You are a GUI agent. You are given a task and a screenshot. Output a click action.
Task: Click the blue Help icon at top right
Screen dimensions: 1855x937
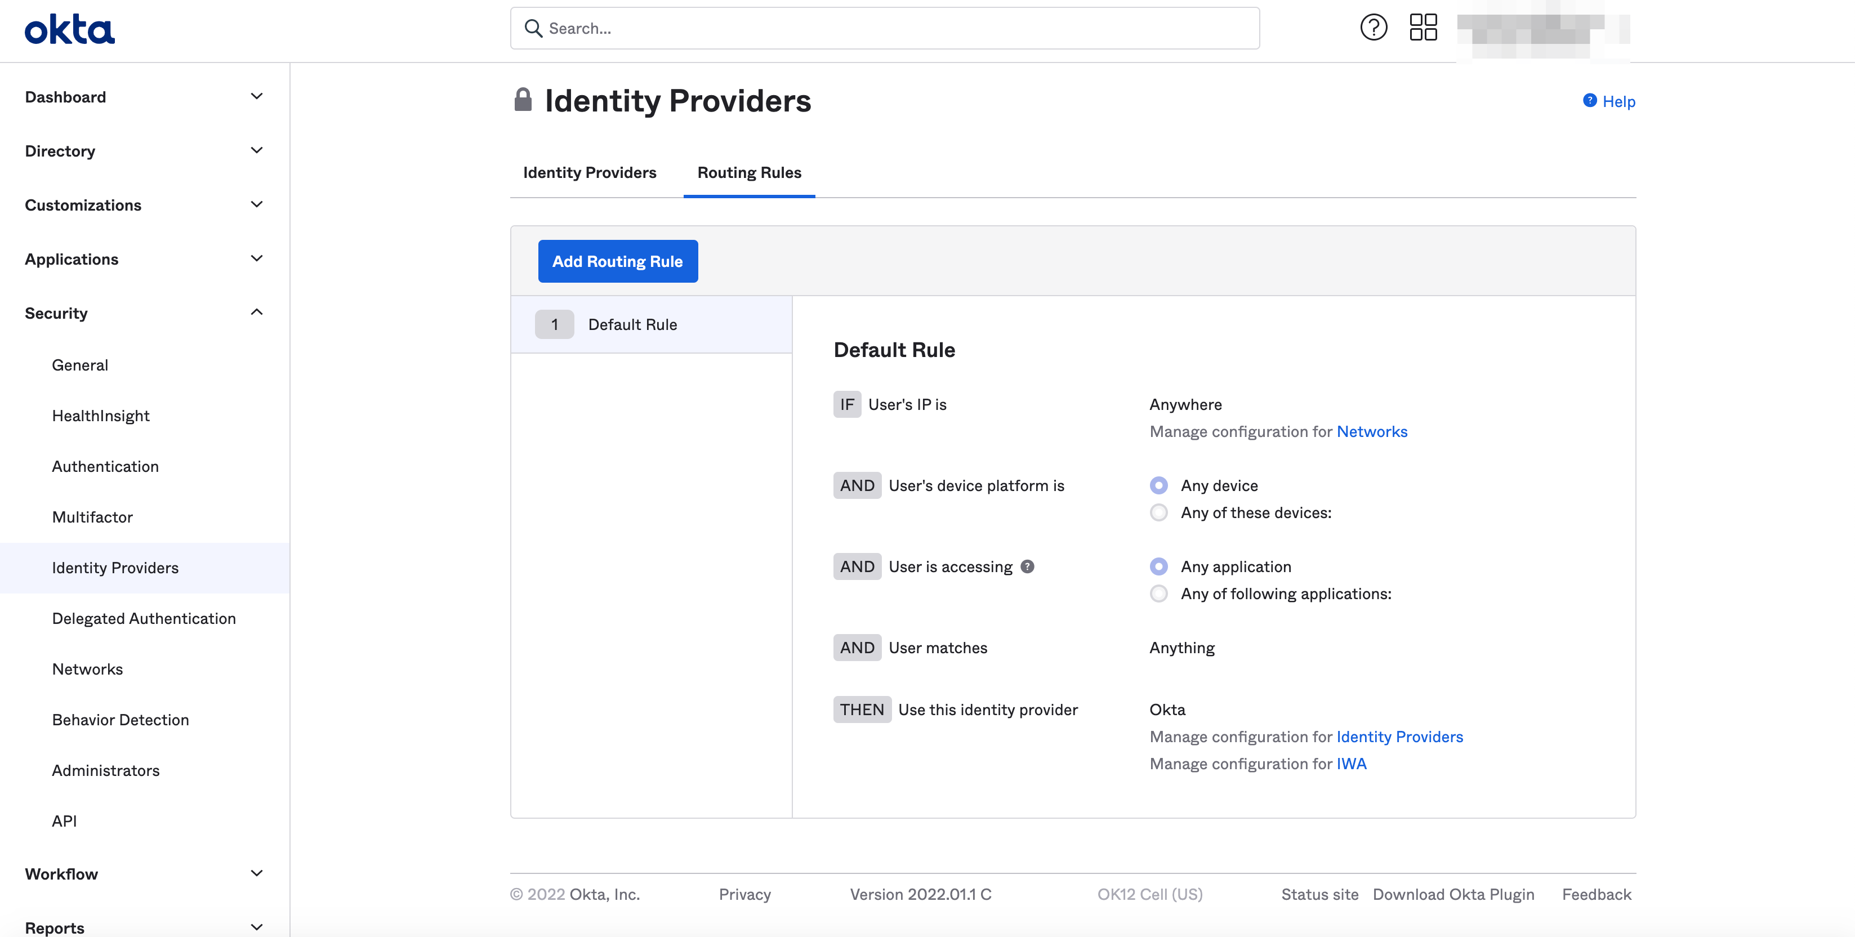1589,101
